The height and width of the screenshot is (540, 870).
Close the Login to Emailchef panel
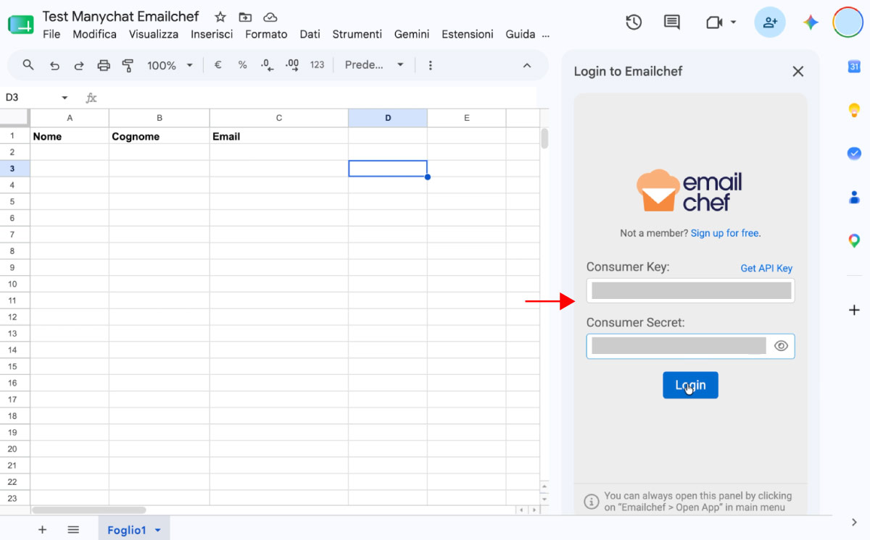798,71
